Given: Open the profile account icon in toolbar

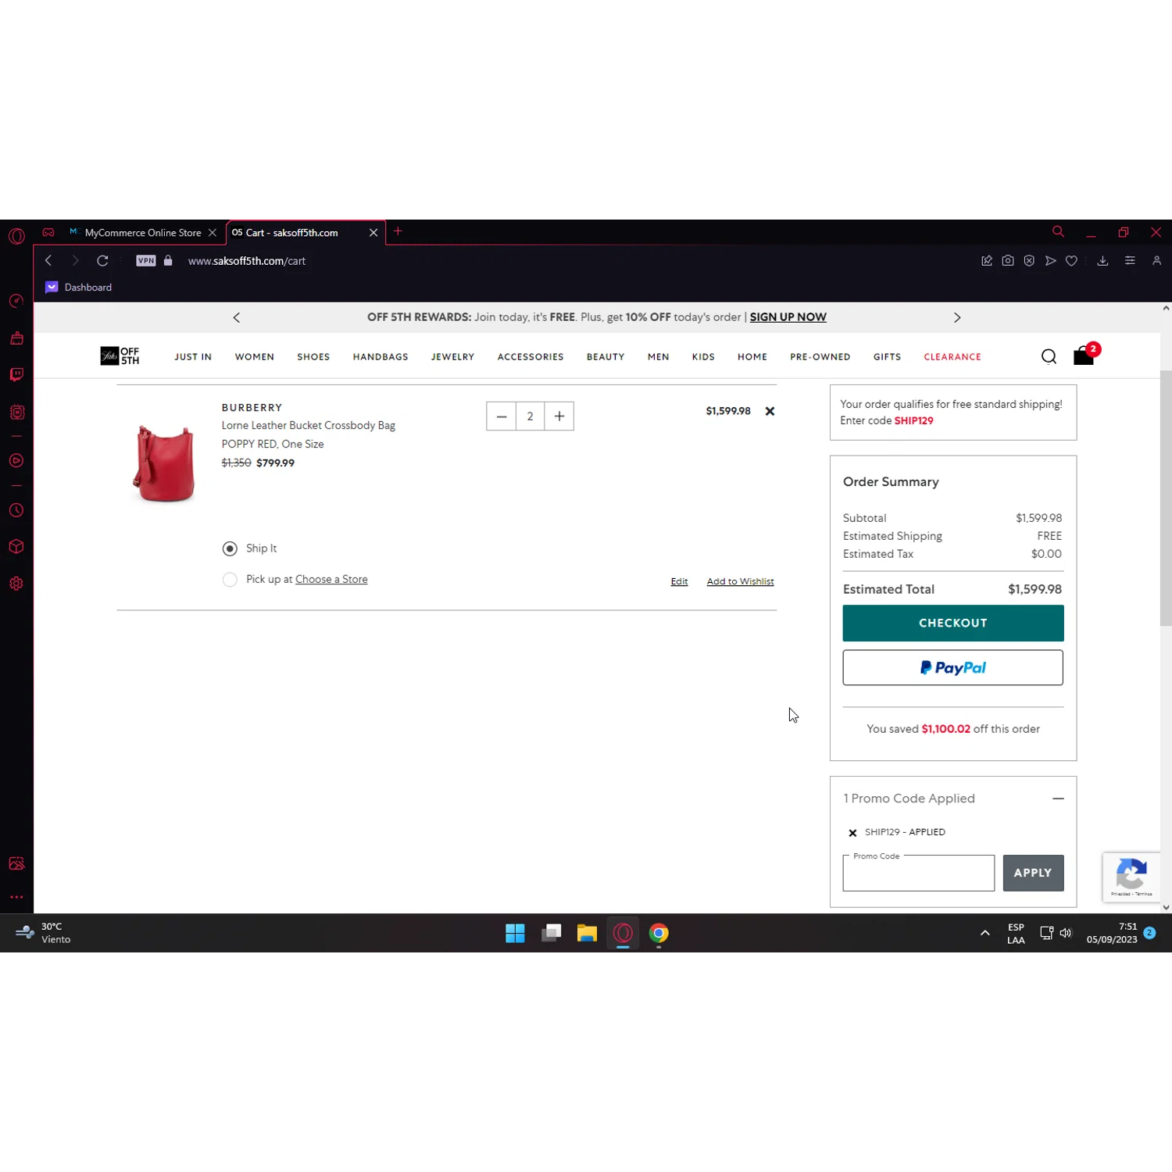Looking at the screenshot, I should tap(1156, 261).
